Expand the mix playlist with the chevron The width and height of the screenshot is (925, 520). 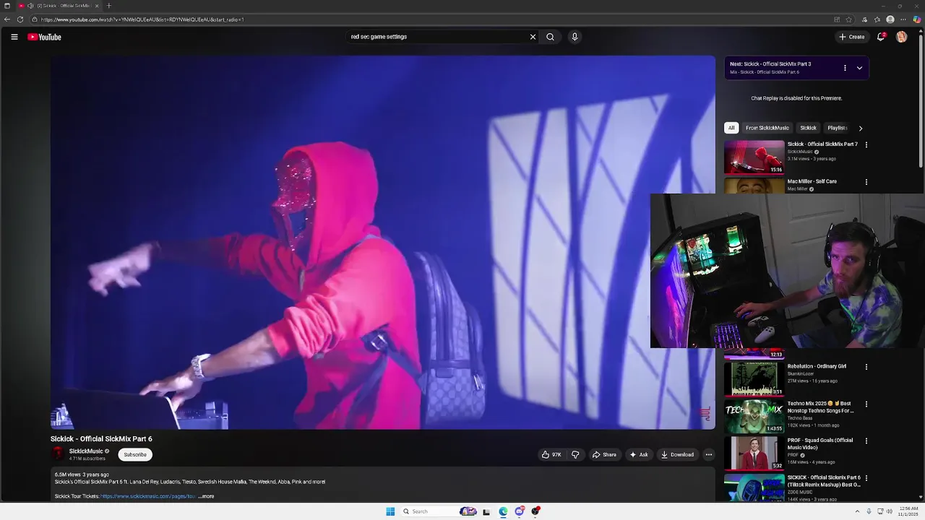[859, 68]
